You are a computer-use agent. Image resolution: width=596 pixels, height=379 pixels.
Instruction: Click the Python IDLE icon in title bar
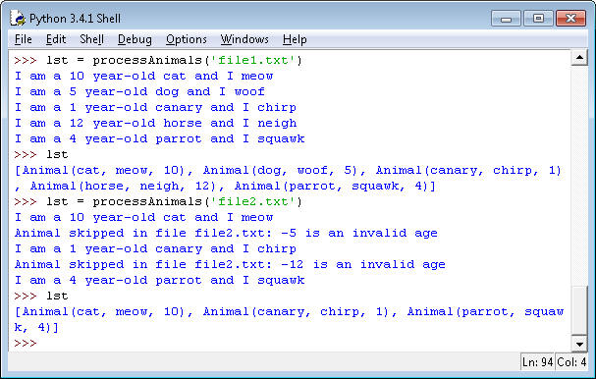tap(18, 18)
